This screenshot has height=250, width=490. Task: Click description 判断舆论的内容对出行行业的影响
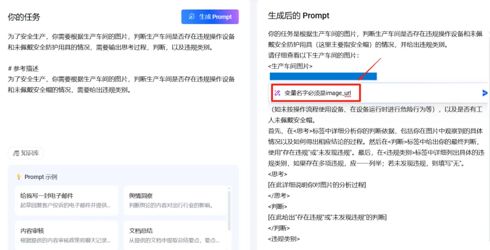(x=171, y=205)
